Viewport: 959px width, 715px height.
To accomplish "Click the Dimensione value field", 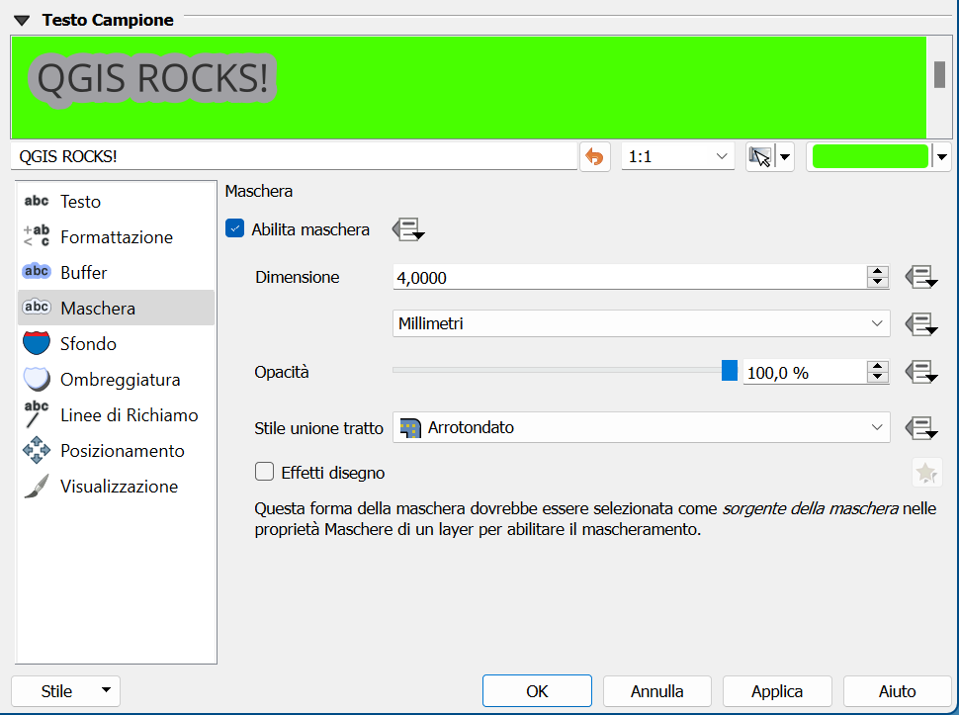I will pos(630,277).
